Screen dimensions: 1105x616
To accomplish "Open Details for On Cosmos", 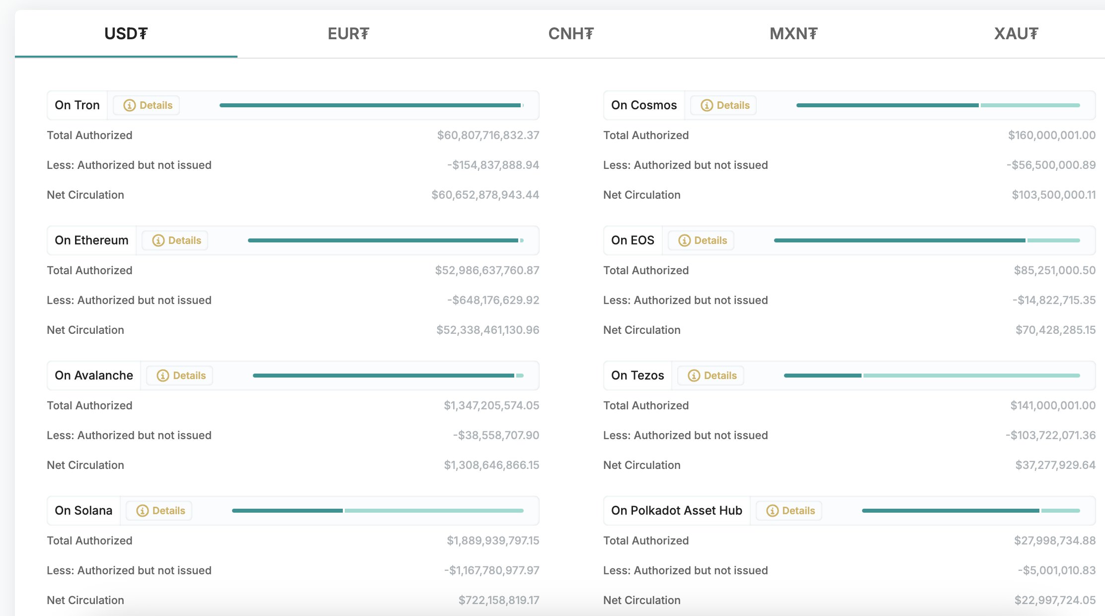I will click(723, 105).
